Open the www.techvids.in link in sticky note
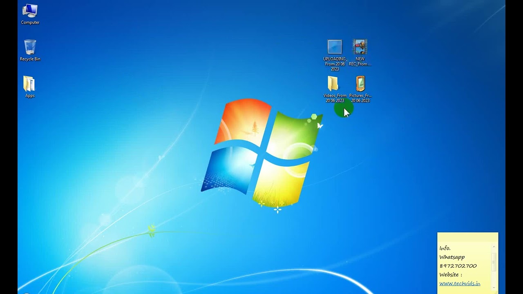Viewport: 523px width, 294px height. coord(460,283)
